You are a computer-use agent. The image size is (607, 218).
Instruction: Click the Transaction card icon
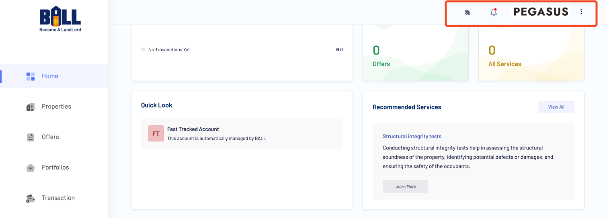[x=31, y=198]
